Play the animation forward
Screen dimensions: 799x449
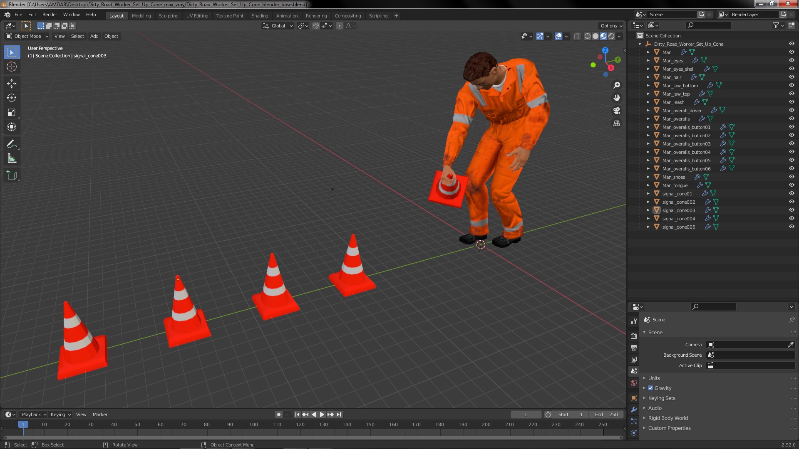click(x=322, y=414)
